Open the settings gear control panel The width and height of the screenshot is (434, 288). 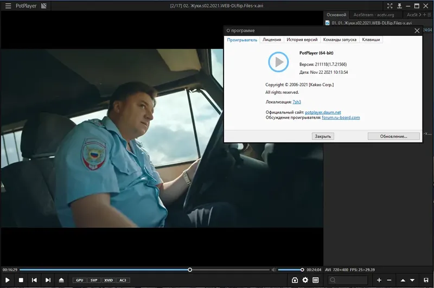point(305,280)
